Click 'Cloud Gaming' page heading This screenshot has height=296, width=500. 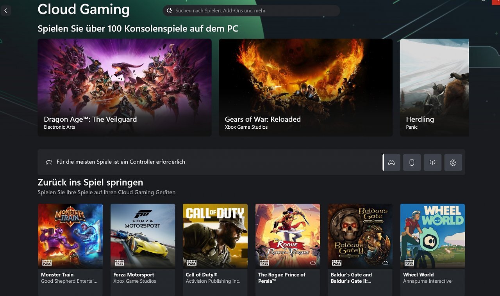coord(84,9)
